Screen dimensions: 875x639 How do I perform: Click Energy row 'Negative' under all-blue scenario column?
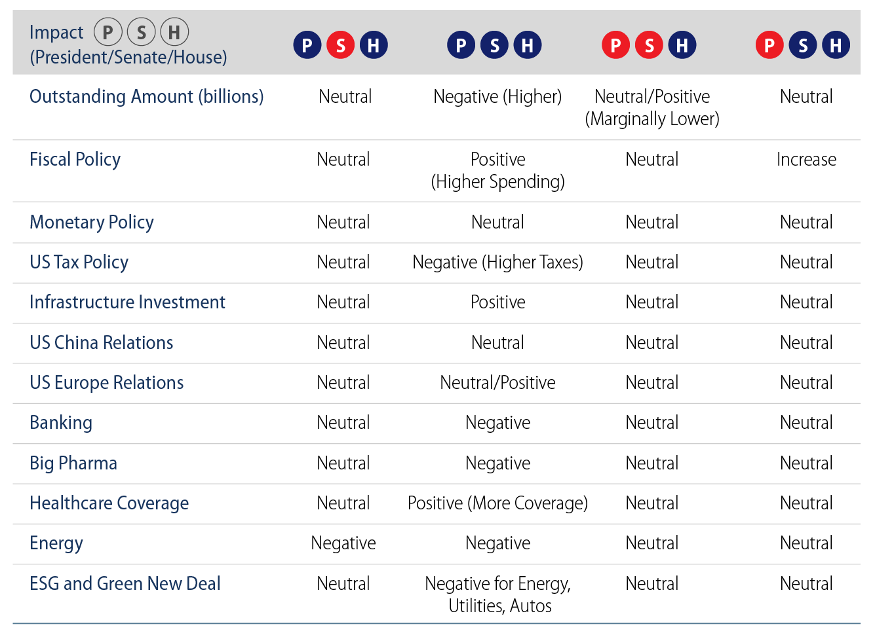point(498,543)
